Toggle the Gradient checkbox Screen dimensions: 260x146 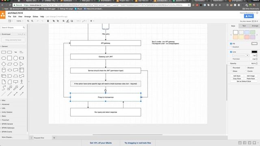coord(231,47)
